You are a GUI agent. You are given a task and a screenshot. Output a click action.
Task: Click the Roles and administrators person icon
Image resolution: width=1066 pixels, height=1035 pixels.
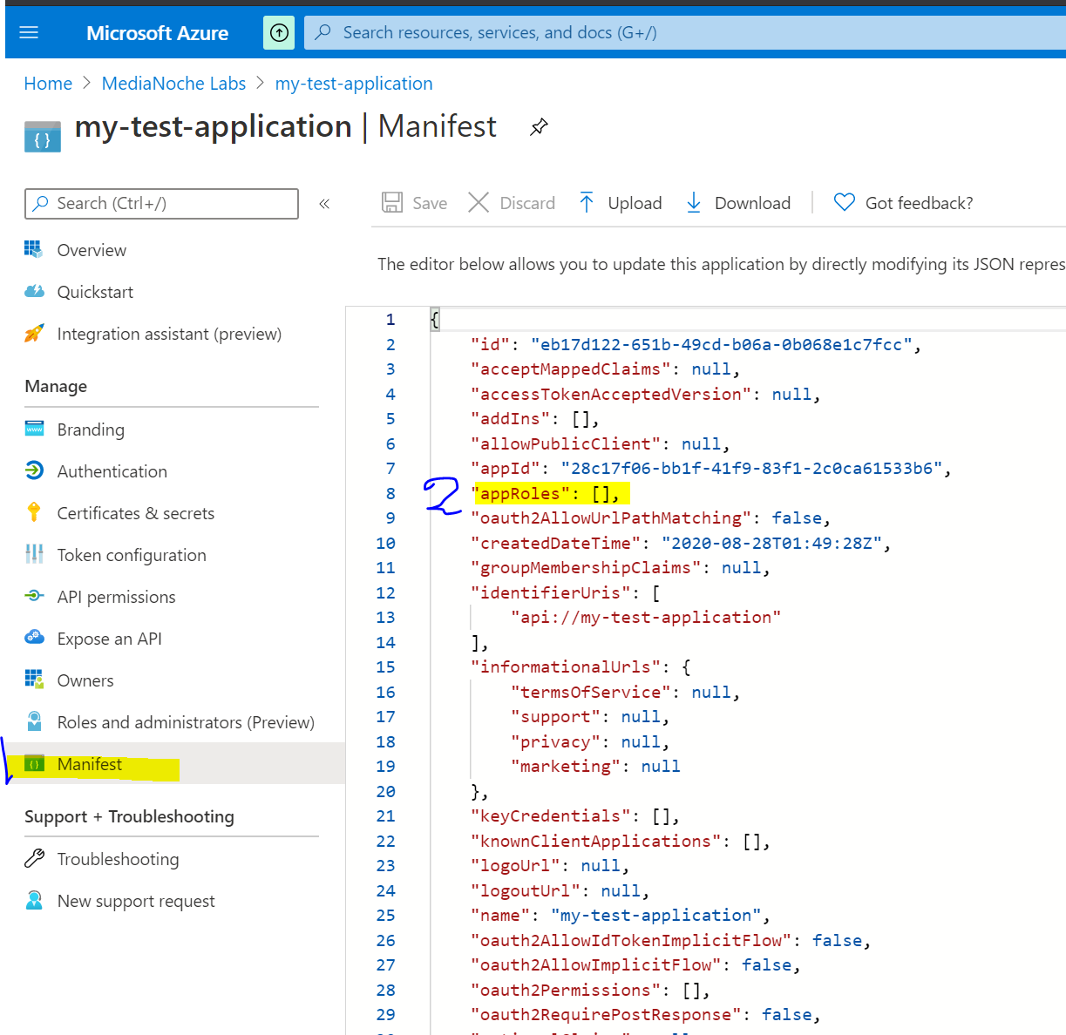(x=34, y=721)
